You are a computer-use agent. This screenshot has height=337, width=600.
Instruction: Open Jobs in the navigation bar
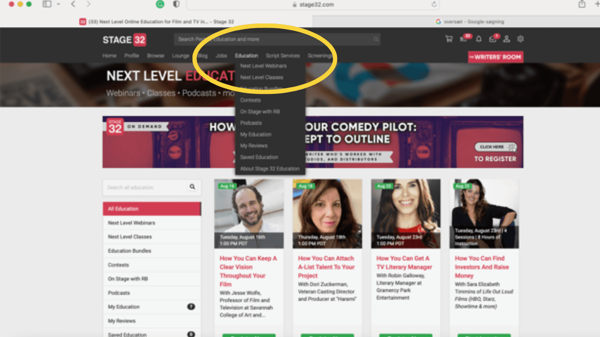221,56
